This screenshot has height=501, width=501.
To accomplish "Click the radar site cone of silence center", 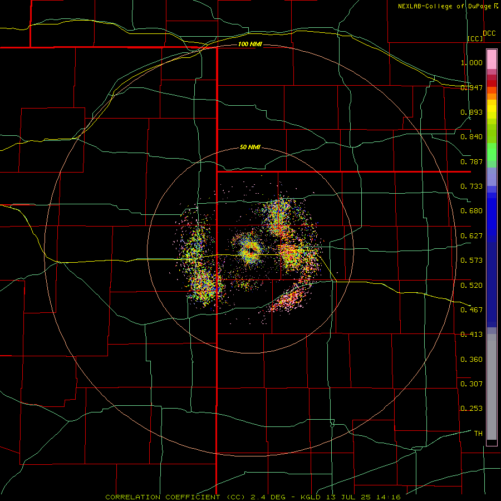I will pos(252,250).
